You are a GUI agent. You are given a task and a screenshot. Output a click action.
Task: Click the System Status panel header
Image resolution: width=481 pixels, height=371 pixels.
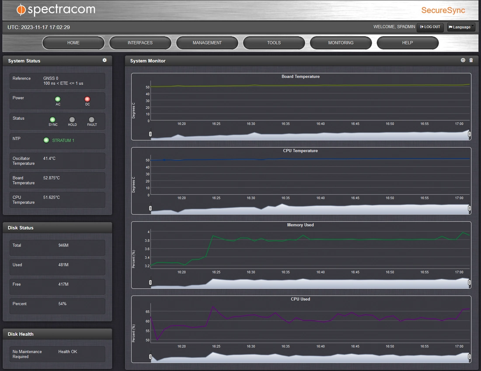pos(57,60)
